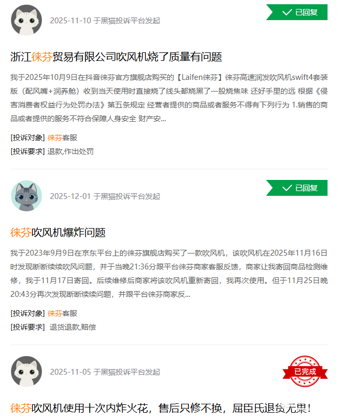
Task: Click the explosion complaint's description paragraph
Action: coord(169,274)
